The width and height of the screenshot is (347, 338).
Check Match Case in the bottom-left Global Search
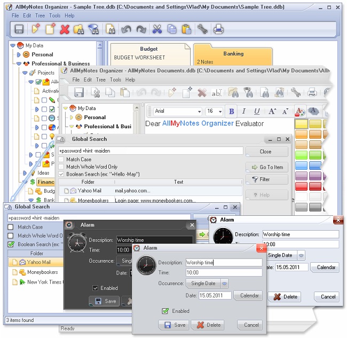(x=11, y=227)
